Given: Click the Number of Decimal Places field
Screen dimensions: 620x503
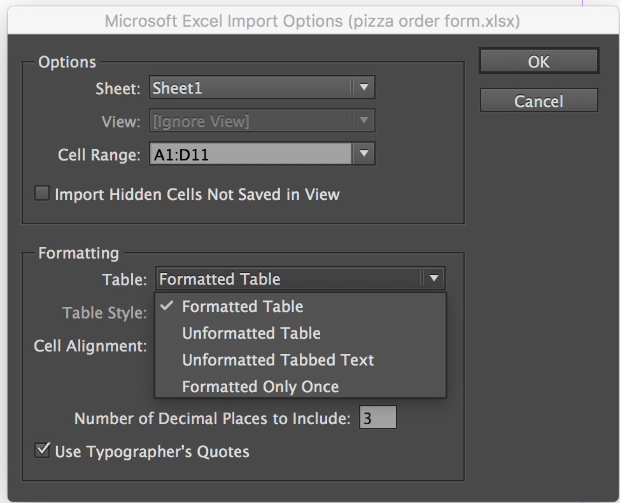Looking at the screenshot, I should tap(377, 417).
